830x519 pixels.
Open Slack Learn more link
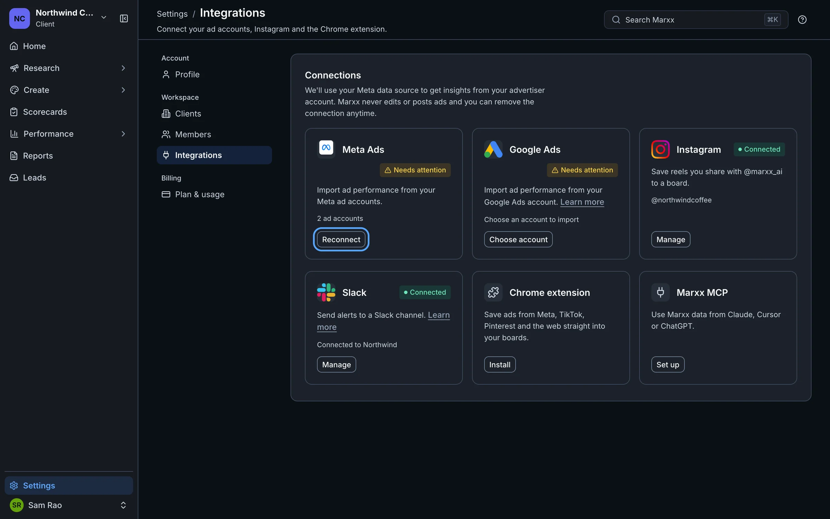coord(439,315)
